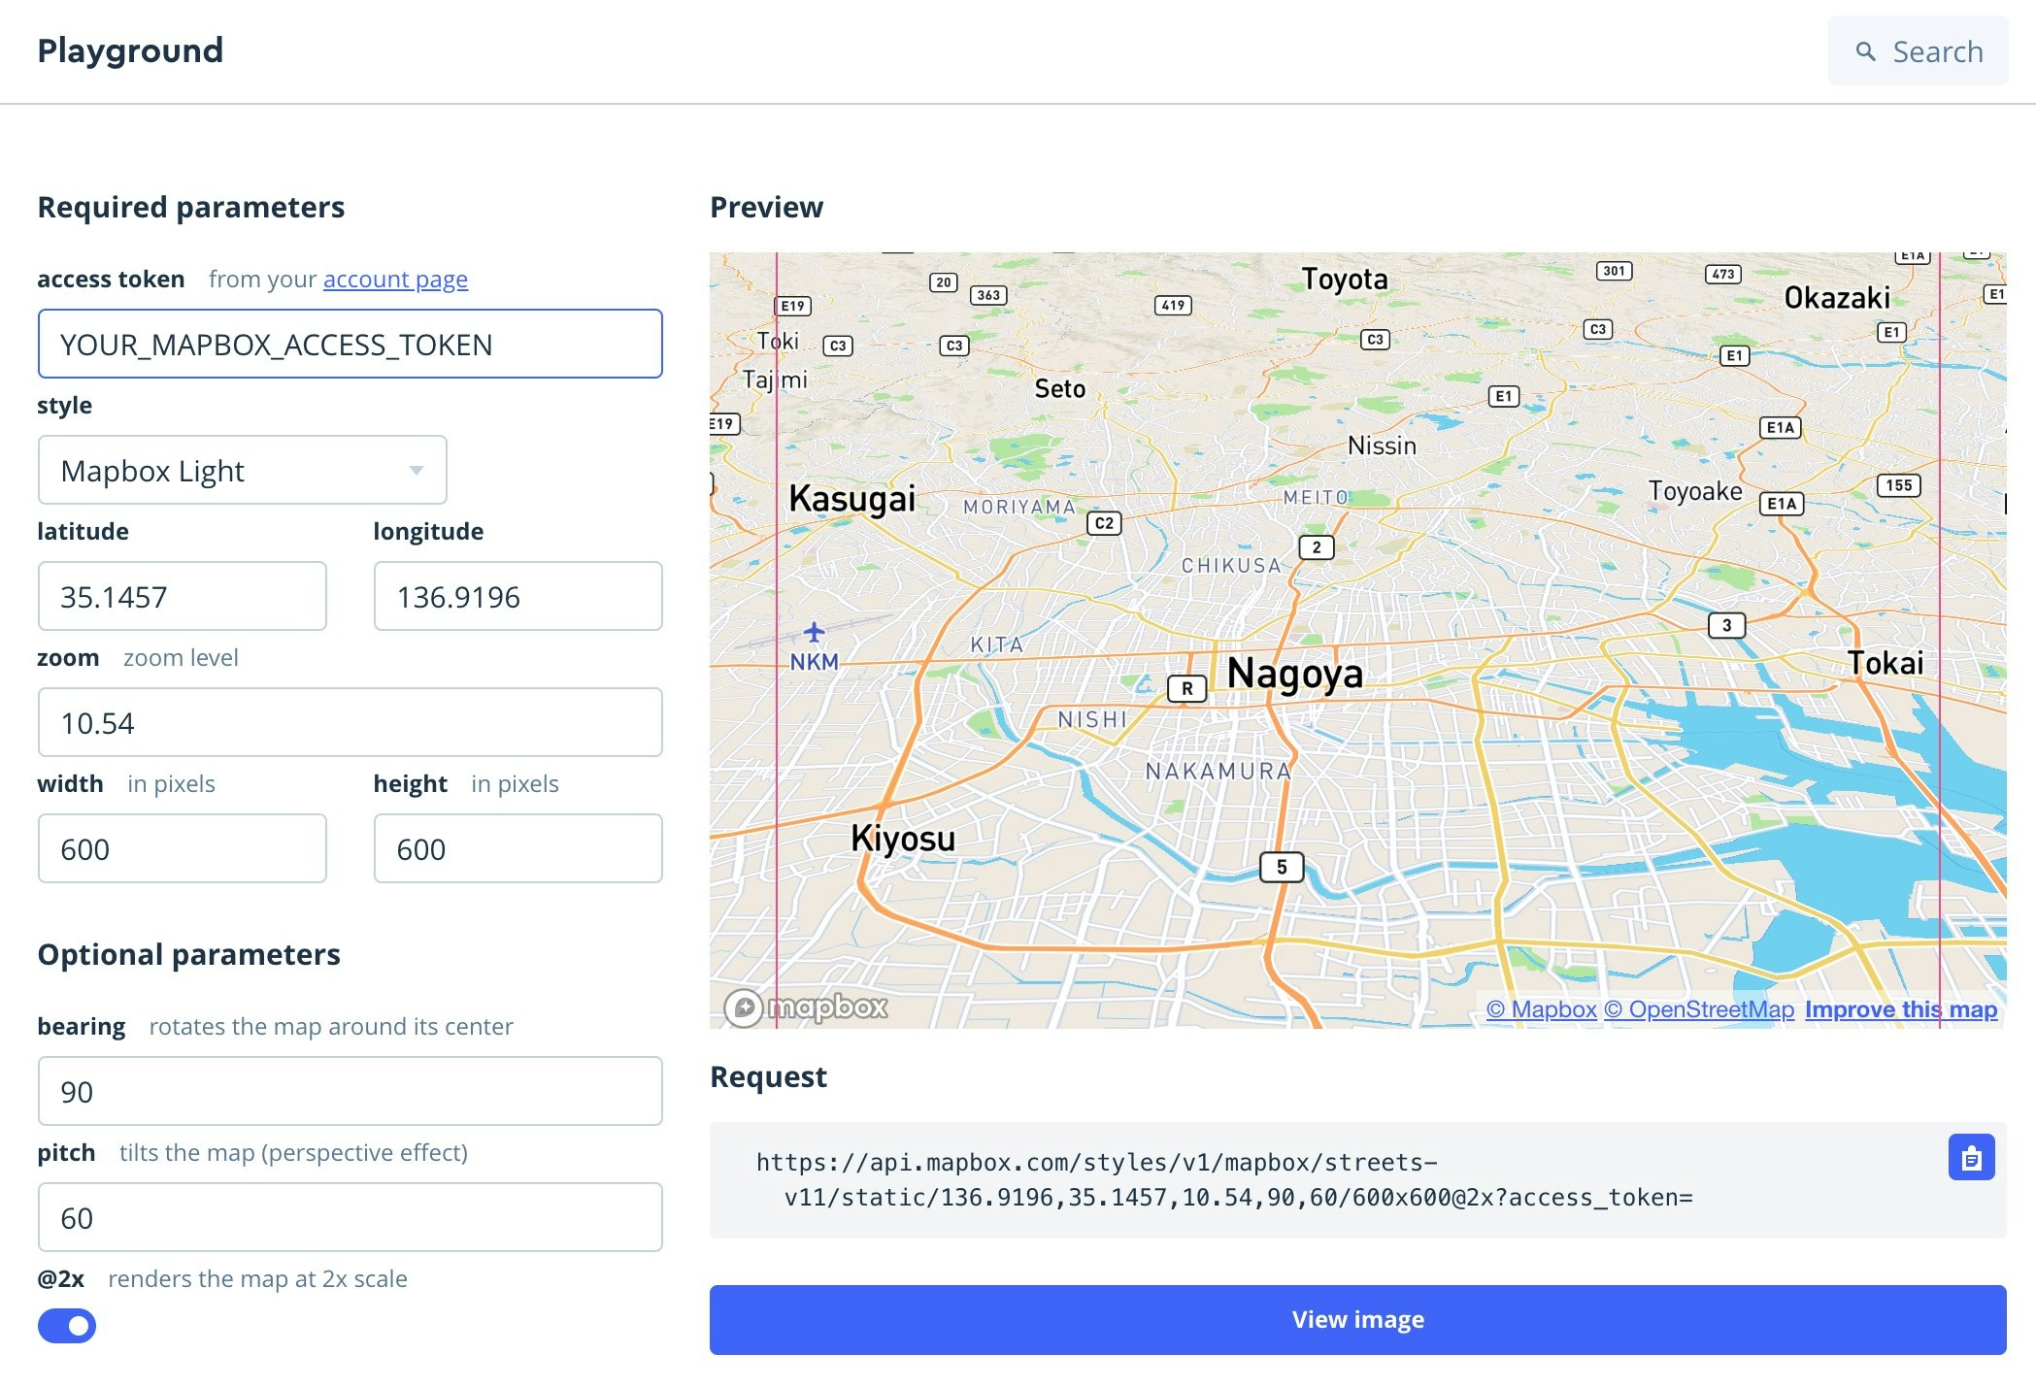2036x1387 pixels.
Task: Click the Playground page title
Action: pos(130,50)
